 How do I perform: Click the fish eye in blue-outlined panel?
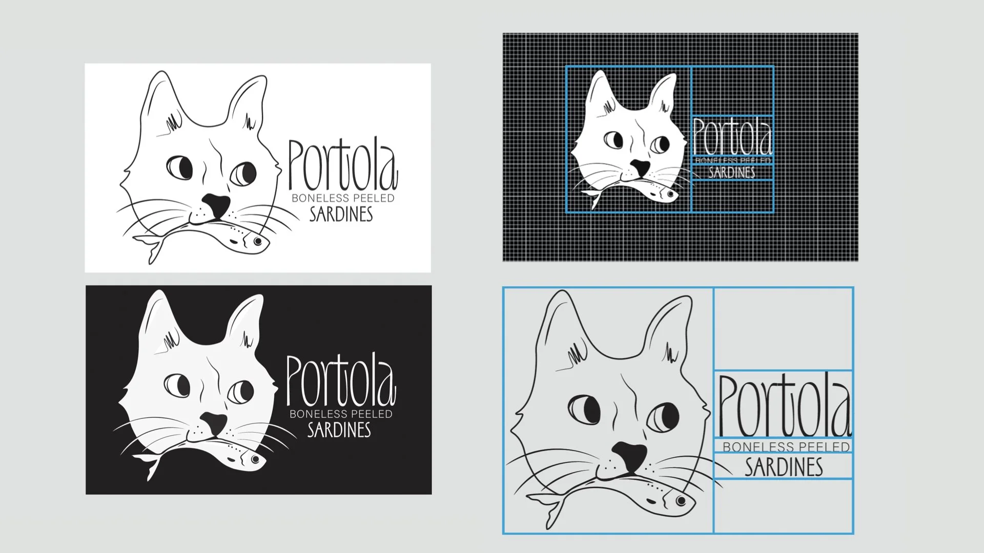click(681, 501)
